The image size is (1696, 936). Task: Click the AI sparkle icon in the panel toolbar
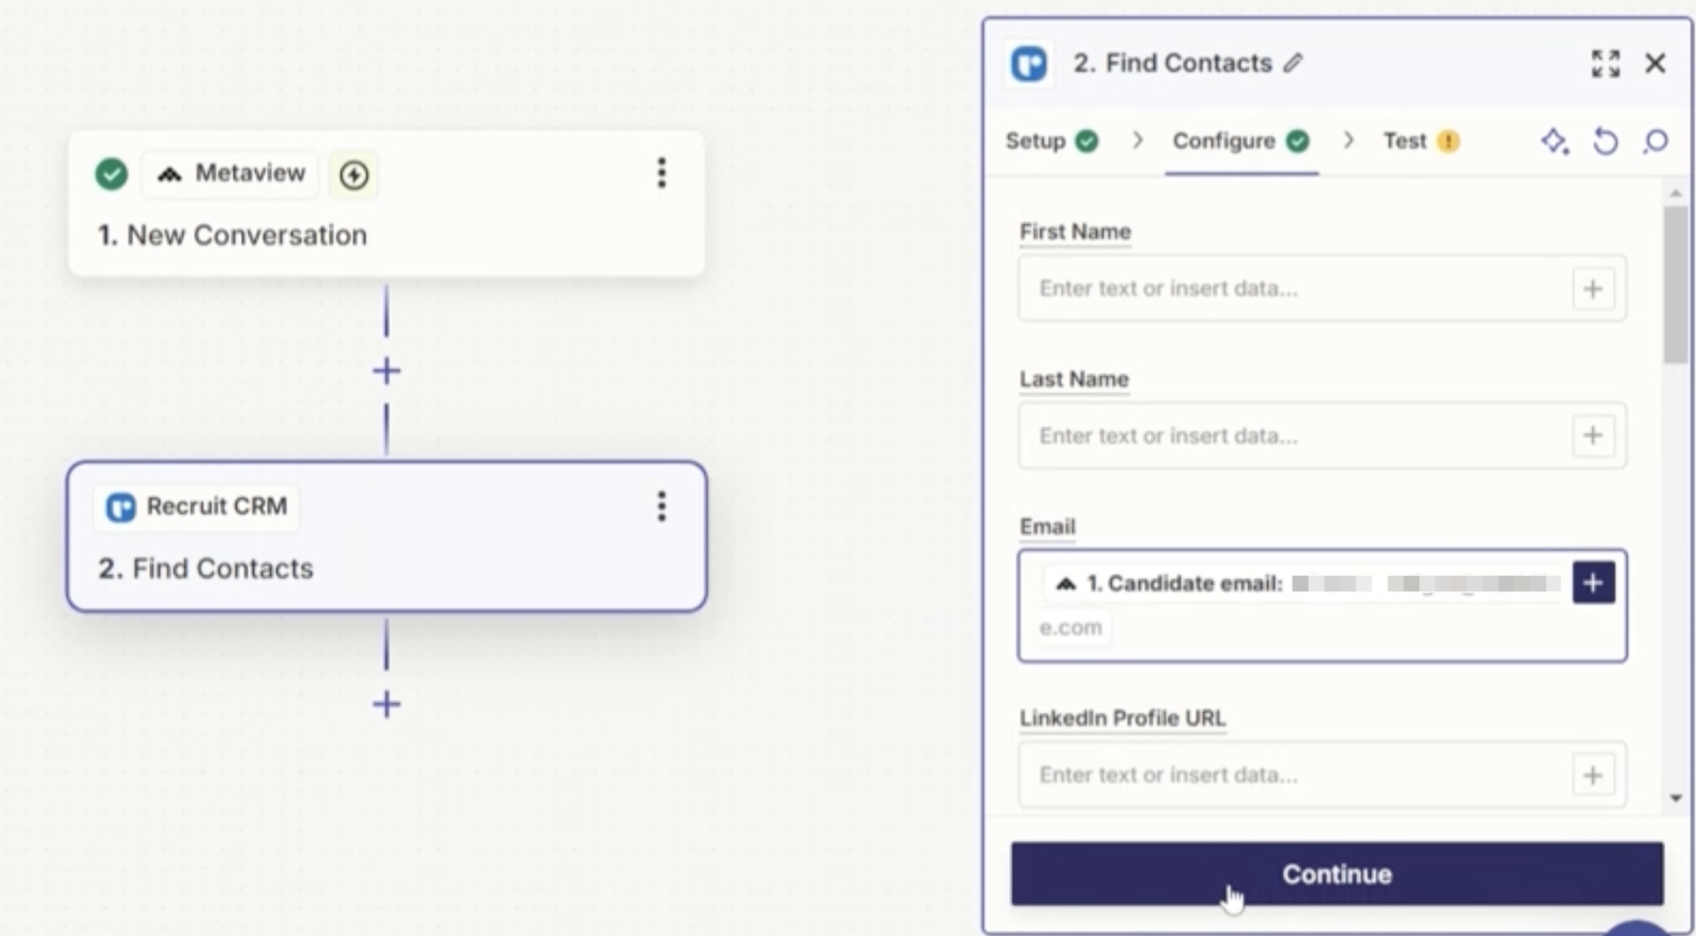(1554, 142)
